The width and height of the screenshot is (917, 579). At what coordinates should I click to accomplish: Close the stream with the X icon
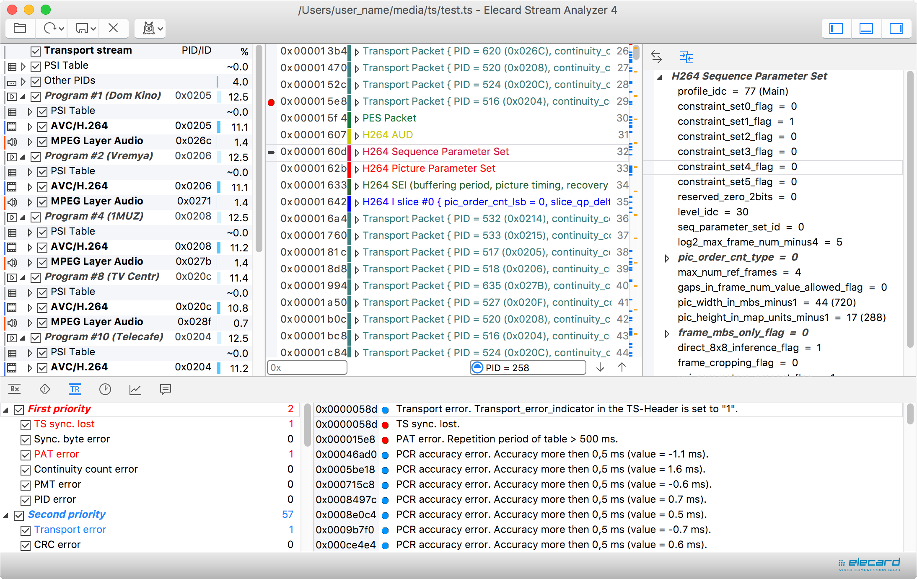(x=113, y=28)
